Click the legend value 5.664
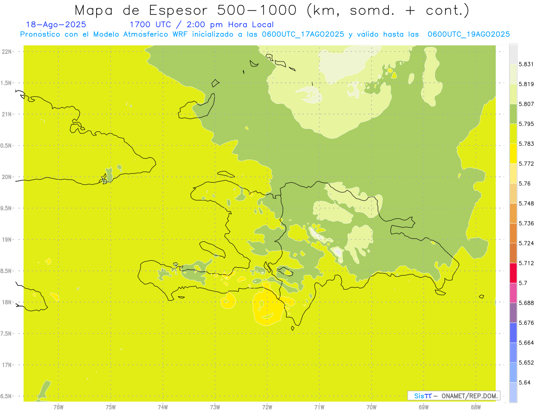Image resolution: width=534 pixels, height=413 pixels. tap(526, 343)
